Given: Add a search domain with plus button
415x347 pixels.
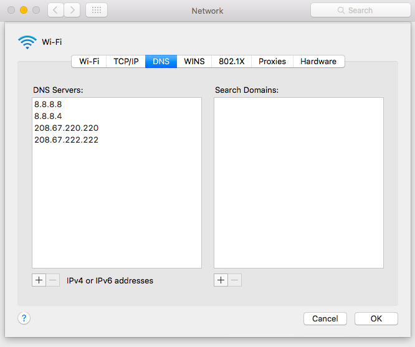Looking at the screenshot, I should (x=221, y=280).
